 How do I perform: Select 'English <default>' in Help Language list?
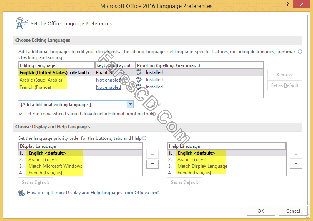click(x=227, y=153)
